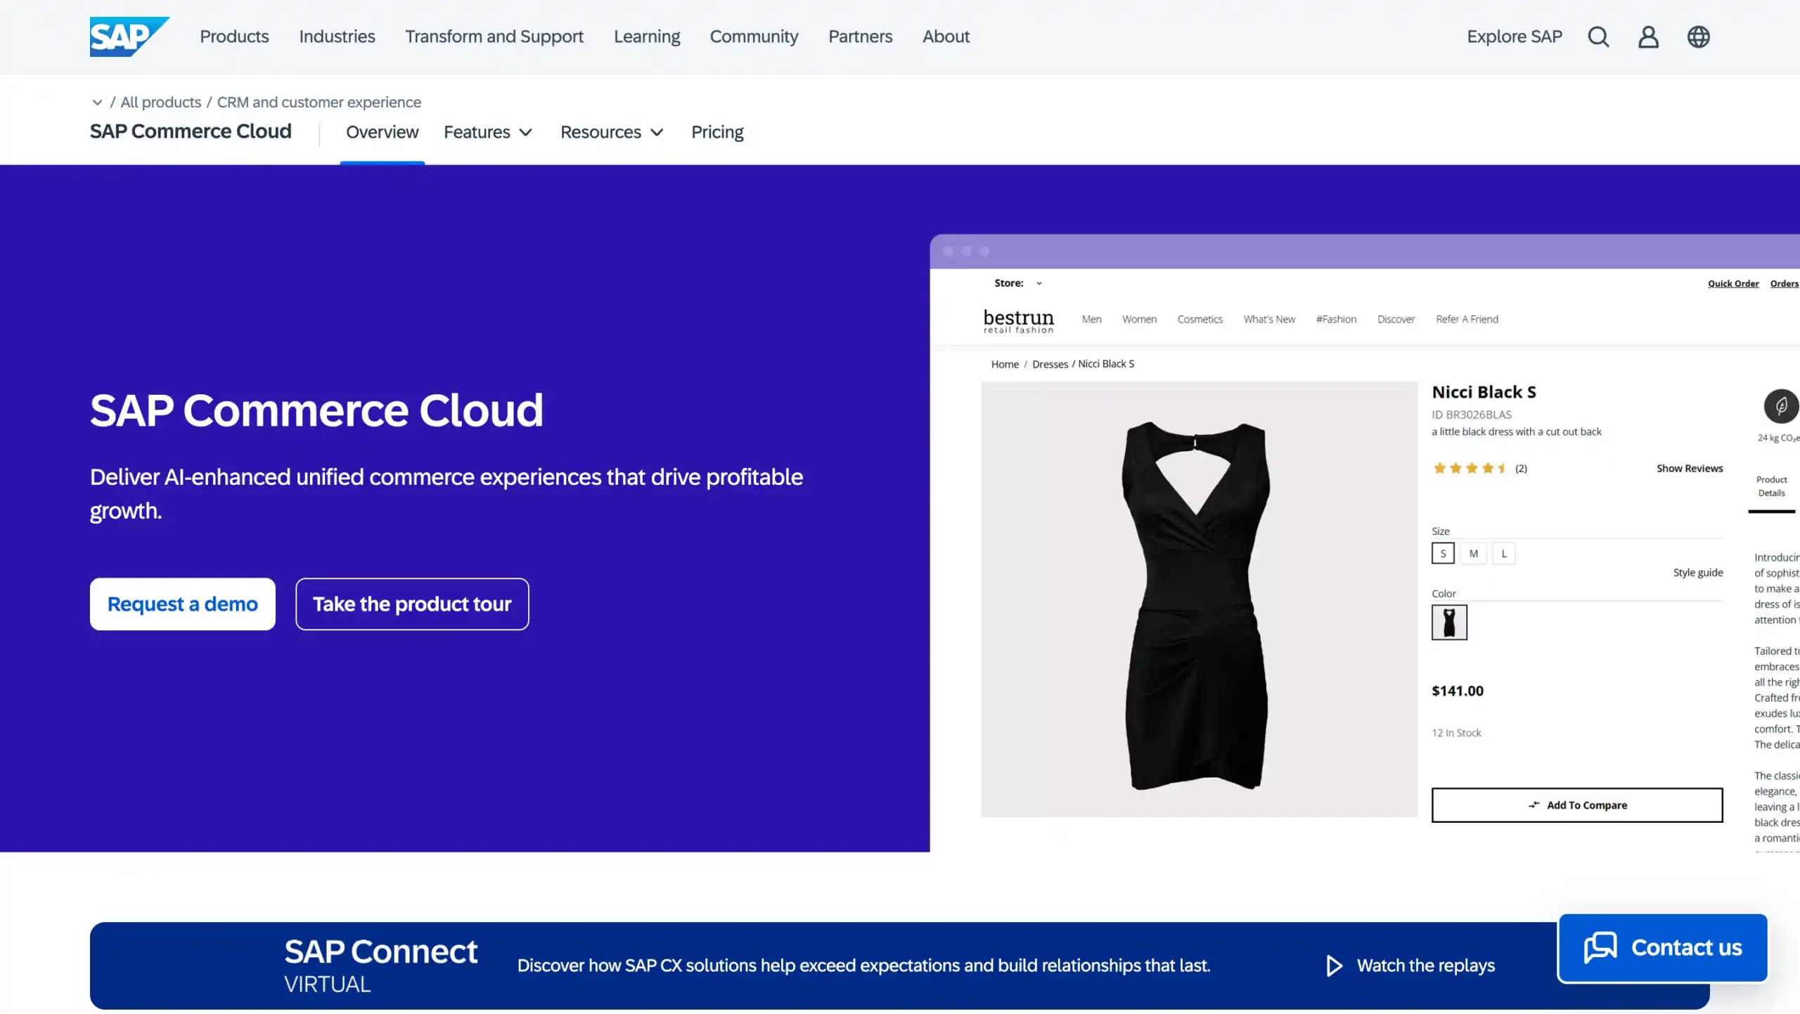The height and width of the screenshot is (1014, 1800).
Task: Select the black color swatch
Action: click(x=1450, y=623)
